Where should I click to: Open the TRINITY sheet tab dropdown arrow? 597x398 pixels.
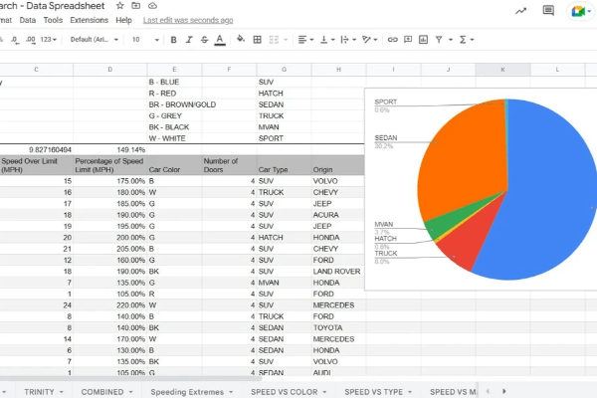pos(64,392)
